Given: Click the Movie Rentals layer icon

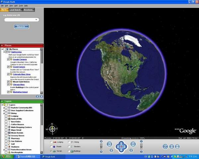Looking at the screenshot, I should pyautogui.click(x=9, y=133).
